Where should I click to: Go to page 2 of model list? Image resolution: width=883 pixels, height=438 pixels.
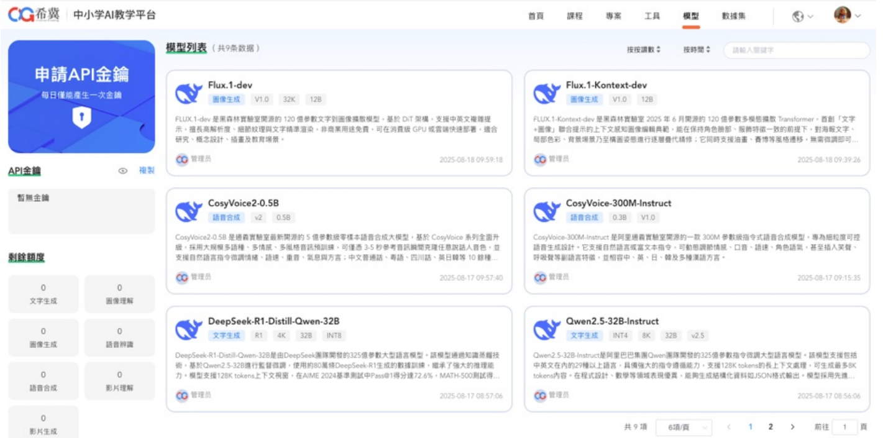(771, 427)
